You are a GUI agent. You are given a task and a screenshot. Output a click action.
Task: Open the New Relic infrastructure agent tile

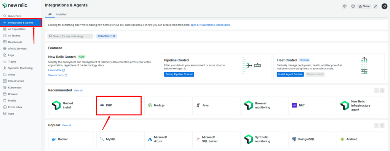tap(360, 105)
